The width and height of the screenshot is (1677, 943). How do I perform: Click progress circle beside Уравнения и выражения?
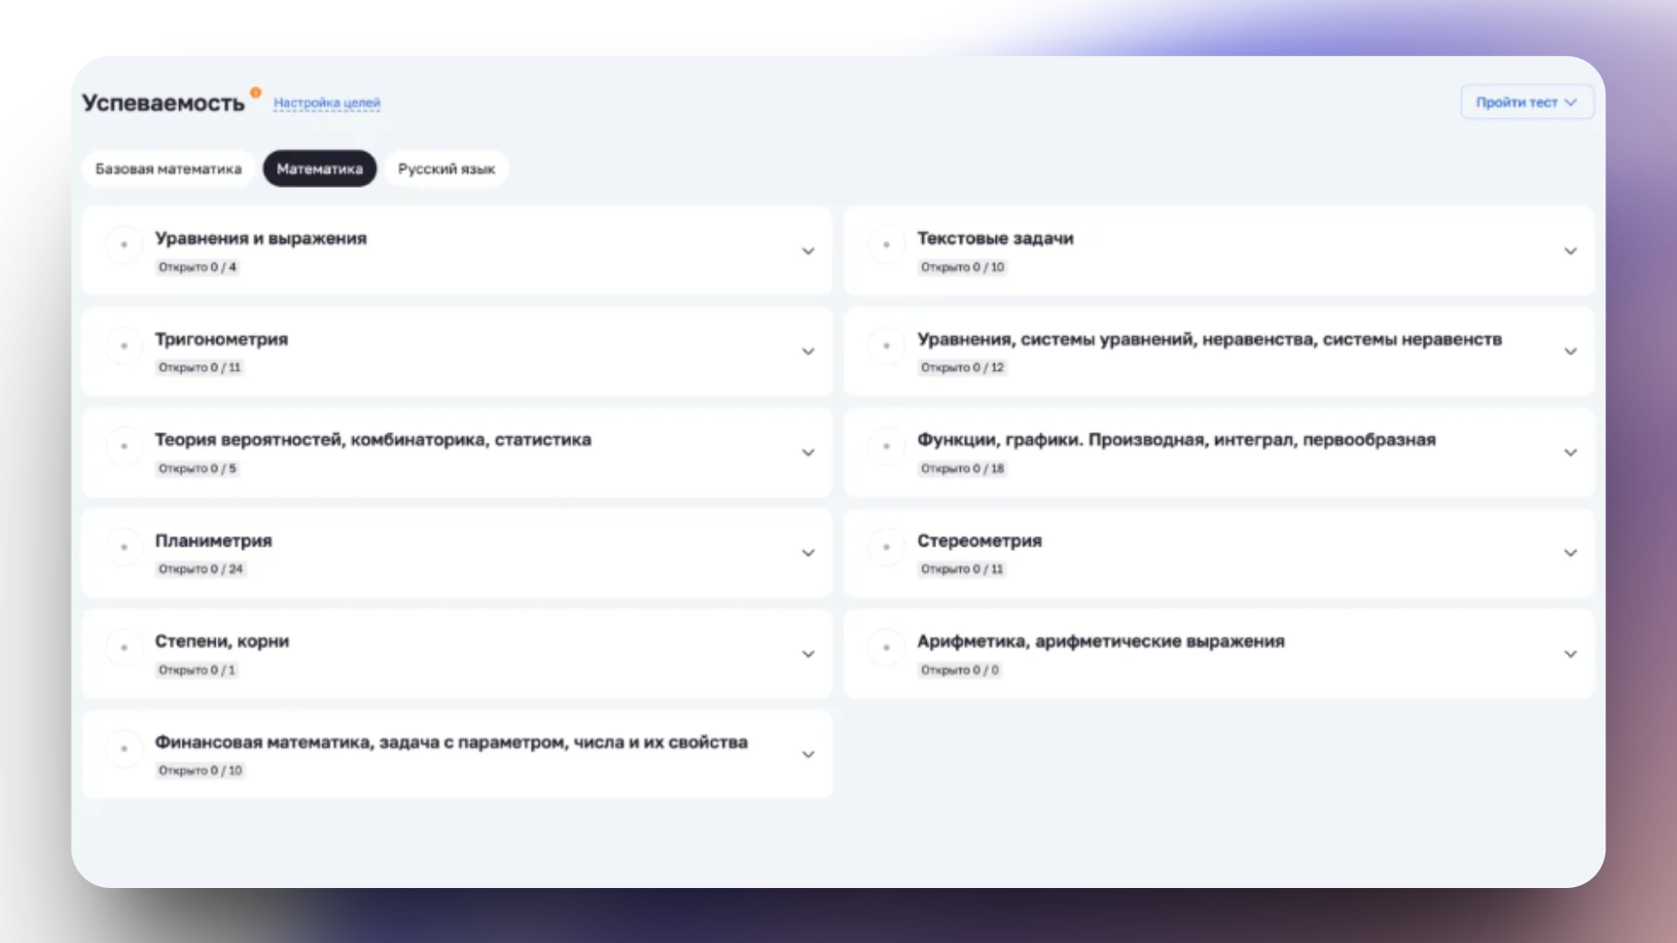coord(124,244)
